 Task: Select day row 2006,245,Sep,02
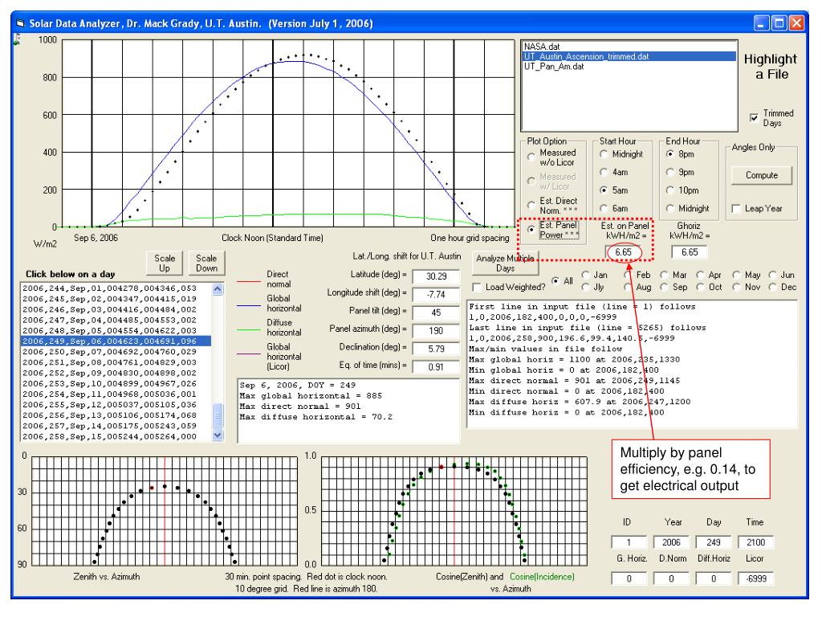click(116, 299)
